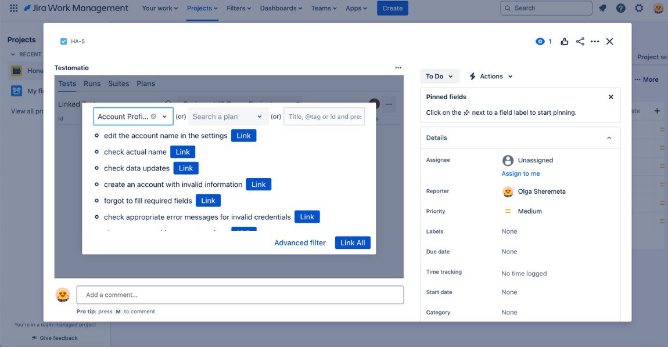Screen dimensions: 668x348
Task: Link the check actual name test
Action: click(x=183, y=152)
